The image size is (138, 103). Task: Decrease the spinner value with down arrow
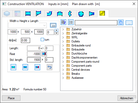click(x=57, y=33)
